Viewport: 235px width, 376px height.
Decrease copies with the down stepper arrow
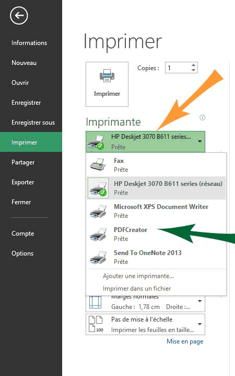pyautogui.click(x=193, y=70)
